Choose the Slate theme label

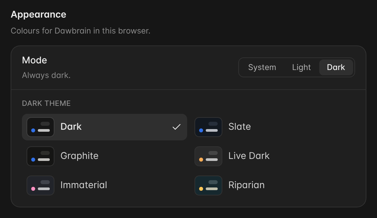(x=240, y=127)
